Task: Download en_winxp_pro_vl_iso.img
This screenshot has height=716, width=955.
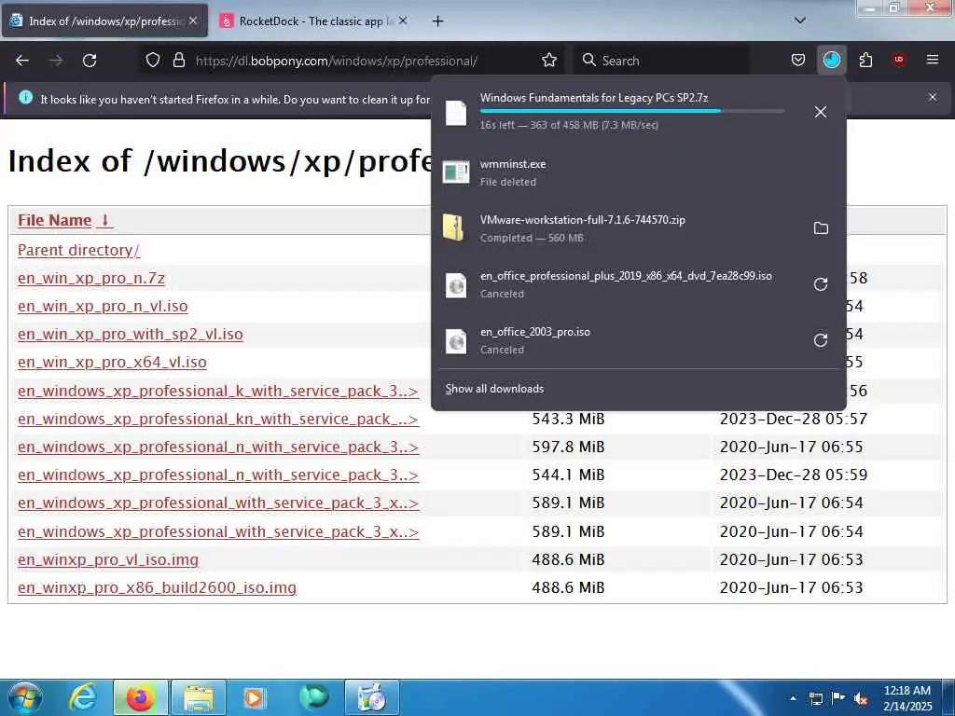Action: 108,559
